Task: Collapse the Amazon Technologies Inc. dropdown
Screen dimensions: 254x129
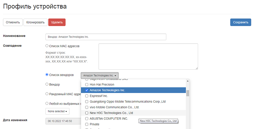Action: pyautogui.click(x=99, y=75)
